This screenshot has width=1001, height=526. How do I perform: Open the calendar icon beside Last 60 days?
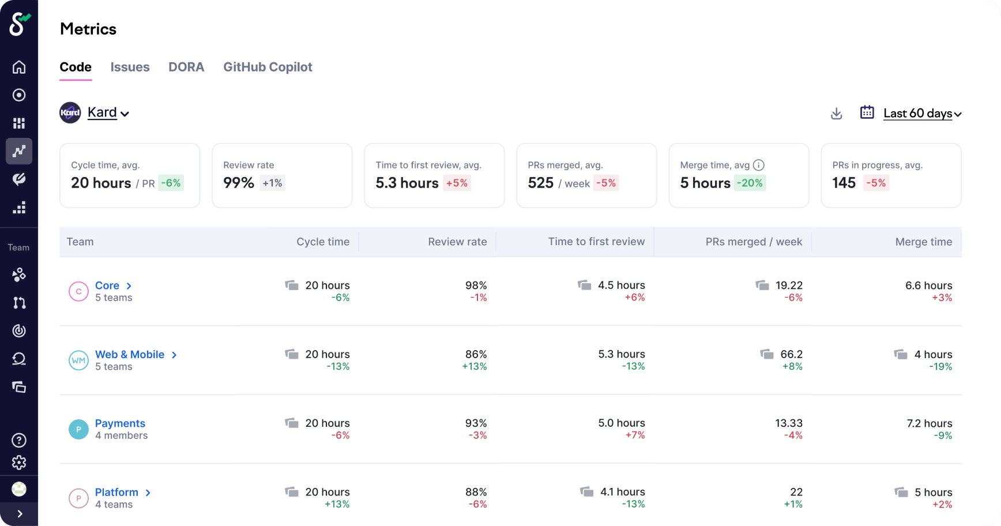[x=867, y=112]
